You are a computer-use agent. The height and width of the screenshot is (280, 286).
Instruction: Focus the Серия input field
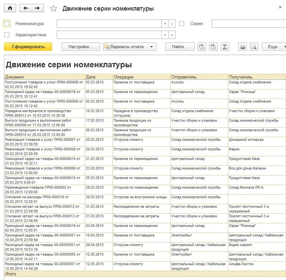pyautogui.click(x=249, y=24)
